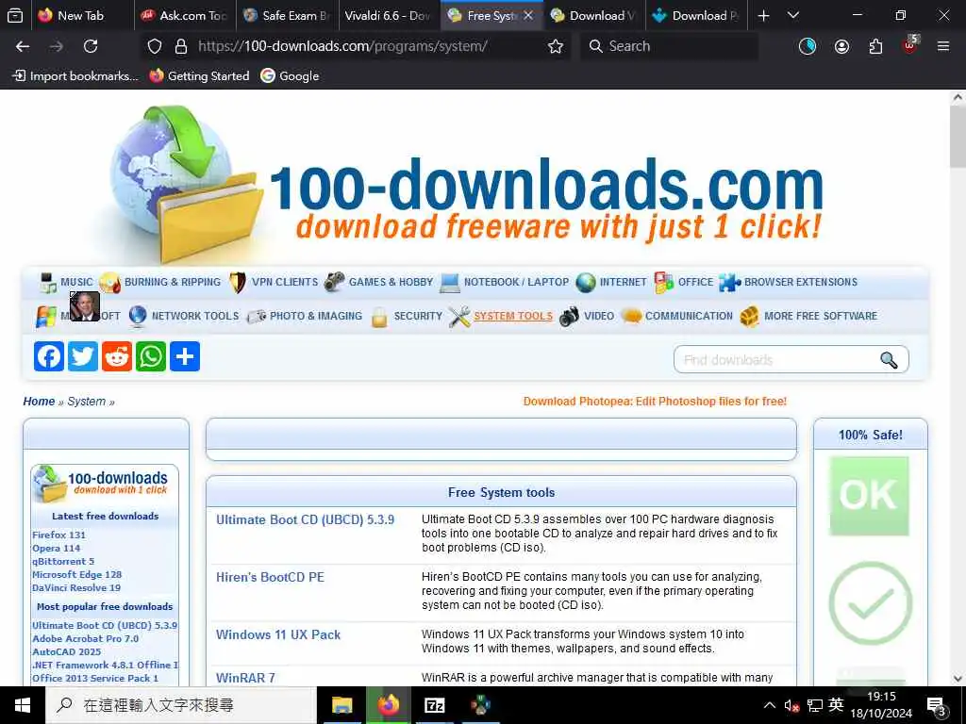Open the notification center icon
Screen dimensions: 966x724
pos(935,705)
